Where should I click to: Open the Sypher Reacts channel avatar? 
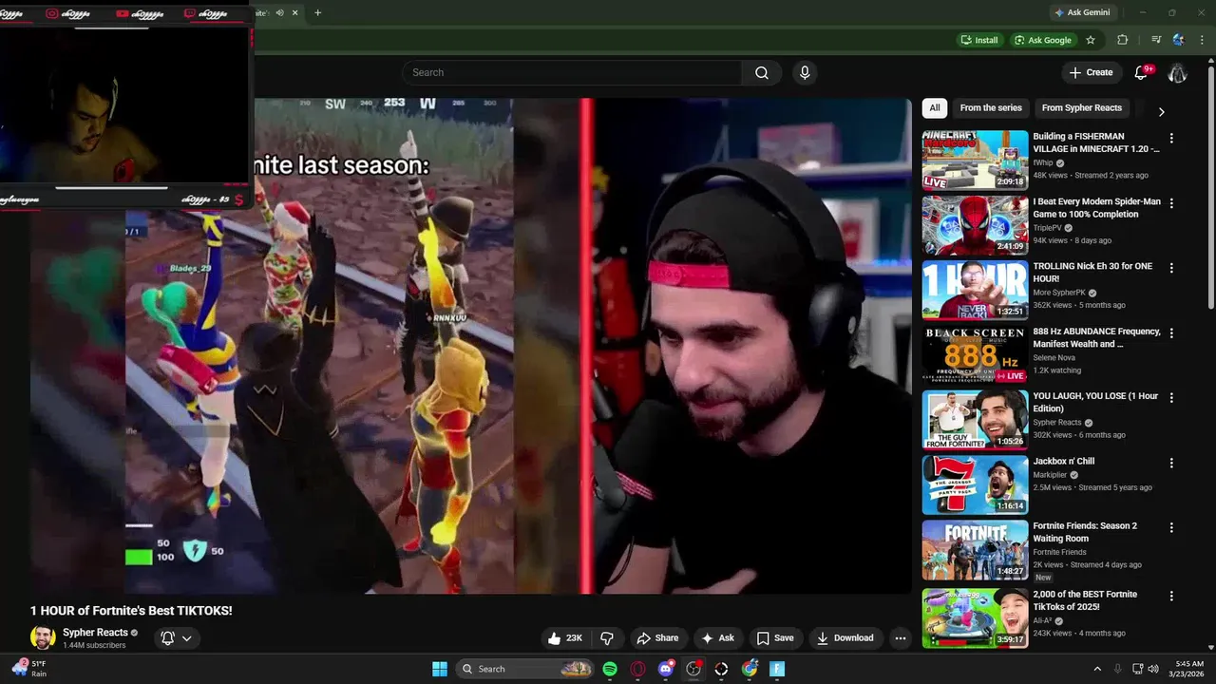pos(43,638)
